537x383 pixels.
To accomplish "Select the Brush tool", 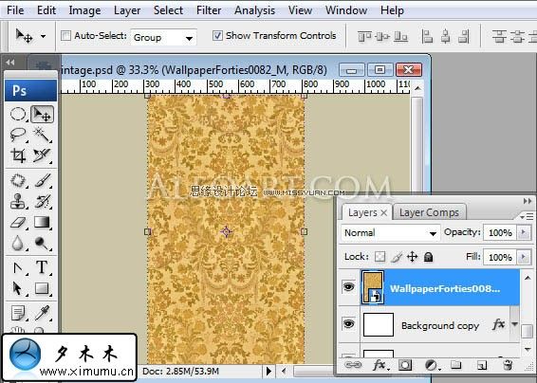I will pyautogui.click(x=42, y=180).
